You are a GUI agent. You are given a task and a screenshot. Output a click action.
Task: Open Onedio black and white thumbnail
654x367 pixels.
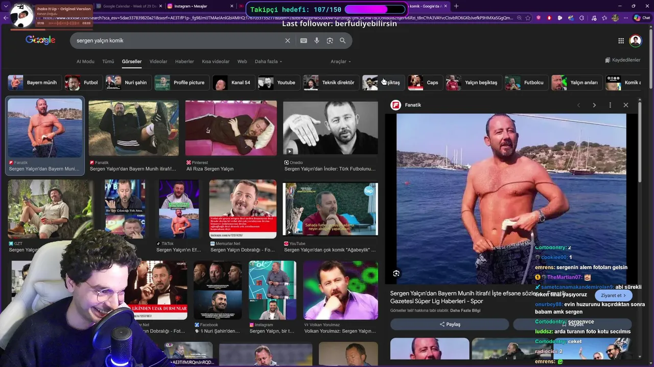click(x=331, y=128)
